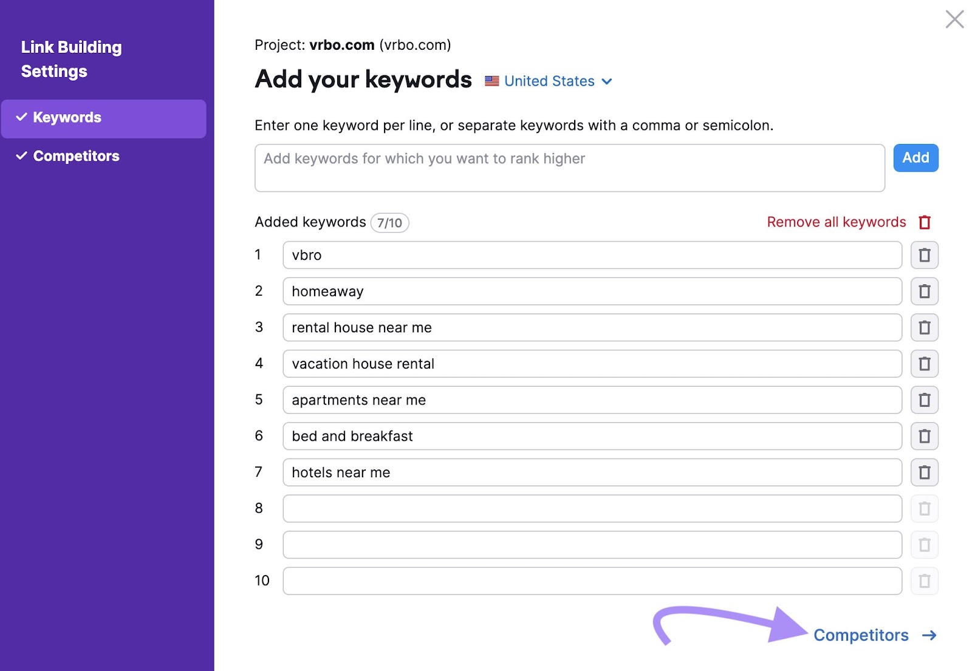Switch to the Competitors step in sidebar
Image resolution: width=972 pixels, height=671 pixels.
77,156
